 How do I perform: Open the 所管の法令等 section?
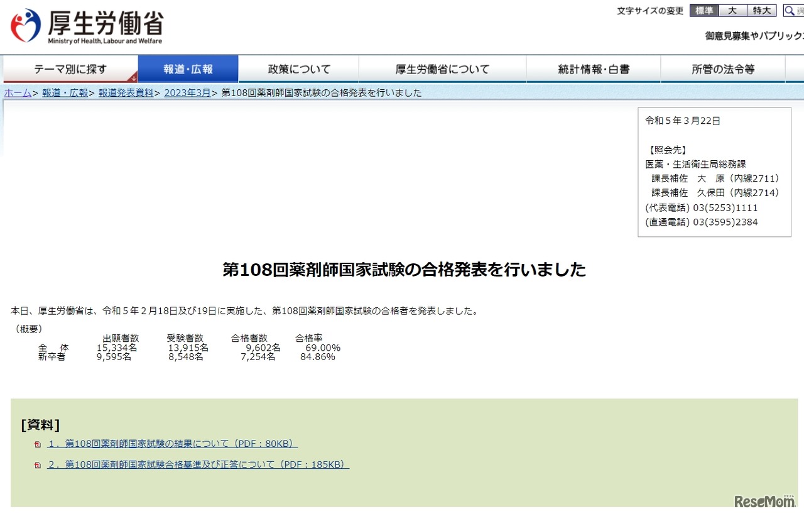[724, 69]
